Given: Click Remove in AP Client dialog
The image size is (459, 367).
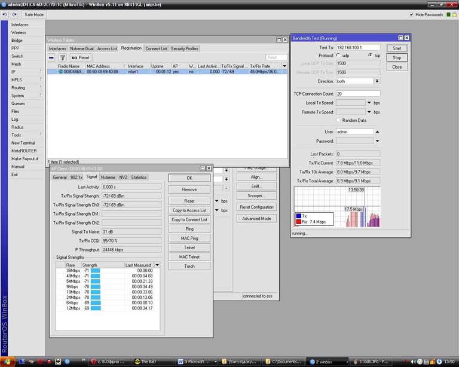Looking at the screenshot, I should (x=189, y=189).
